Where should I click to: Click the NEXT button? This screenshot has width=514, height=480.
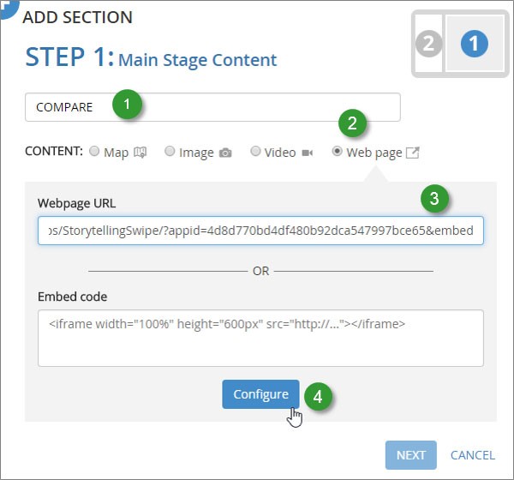410,455
